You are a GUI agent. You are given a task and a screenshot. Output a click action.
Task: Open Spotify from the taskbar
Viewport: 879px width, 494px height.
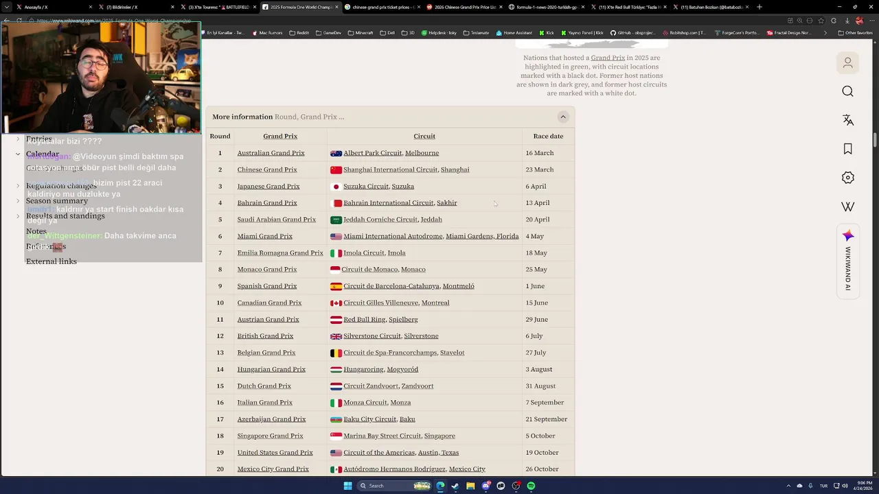point(531,486)
